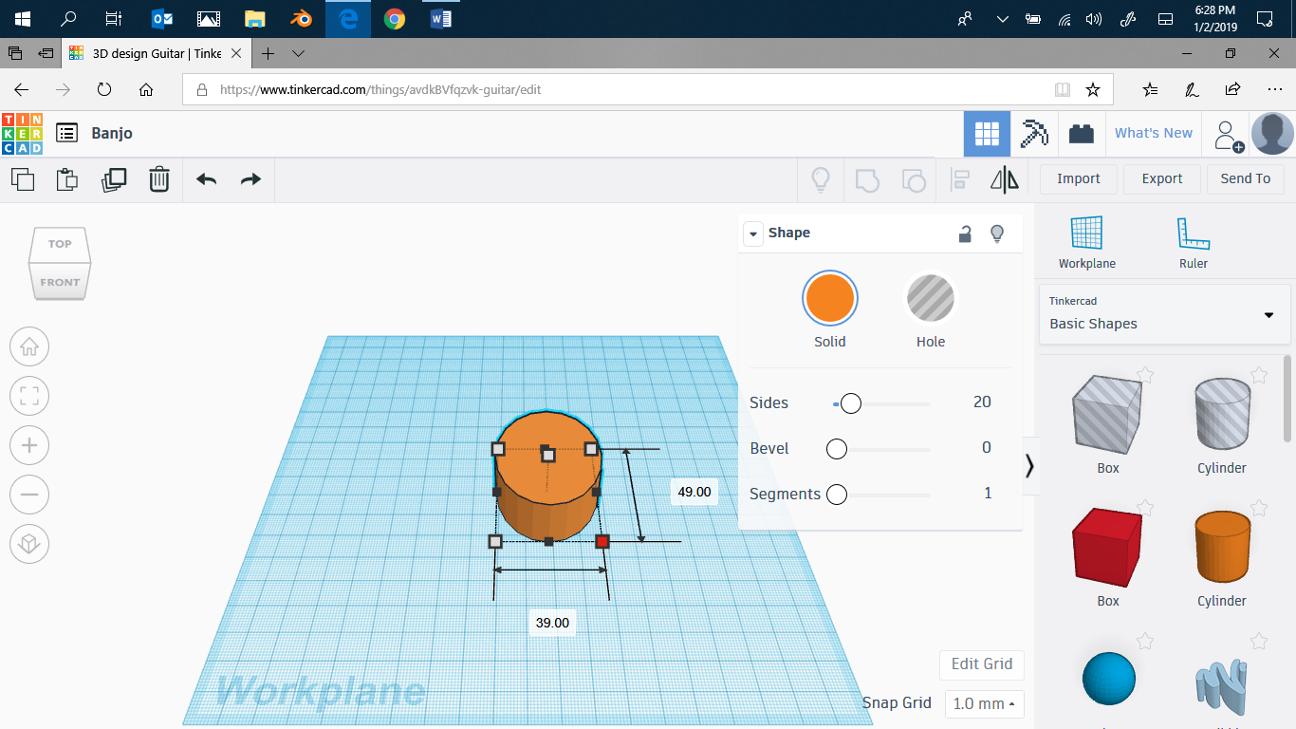Adjust the Bevel slider handle

tap(836, 449)
